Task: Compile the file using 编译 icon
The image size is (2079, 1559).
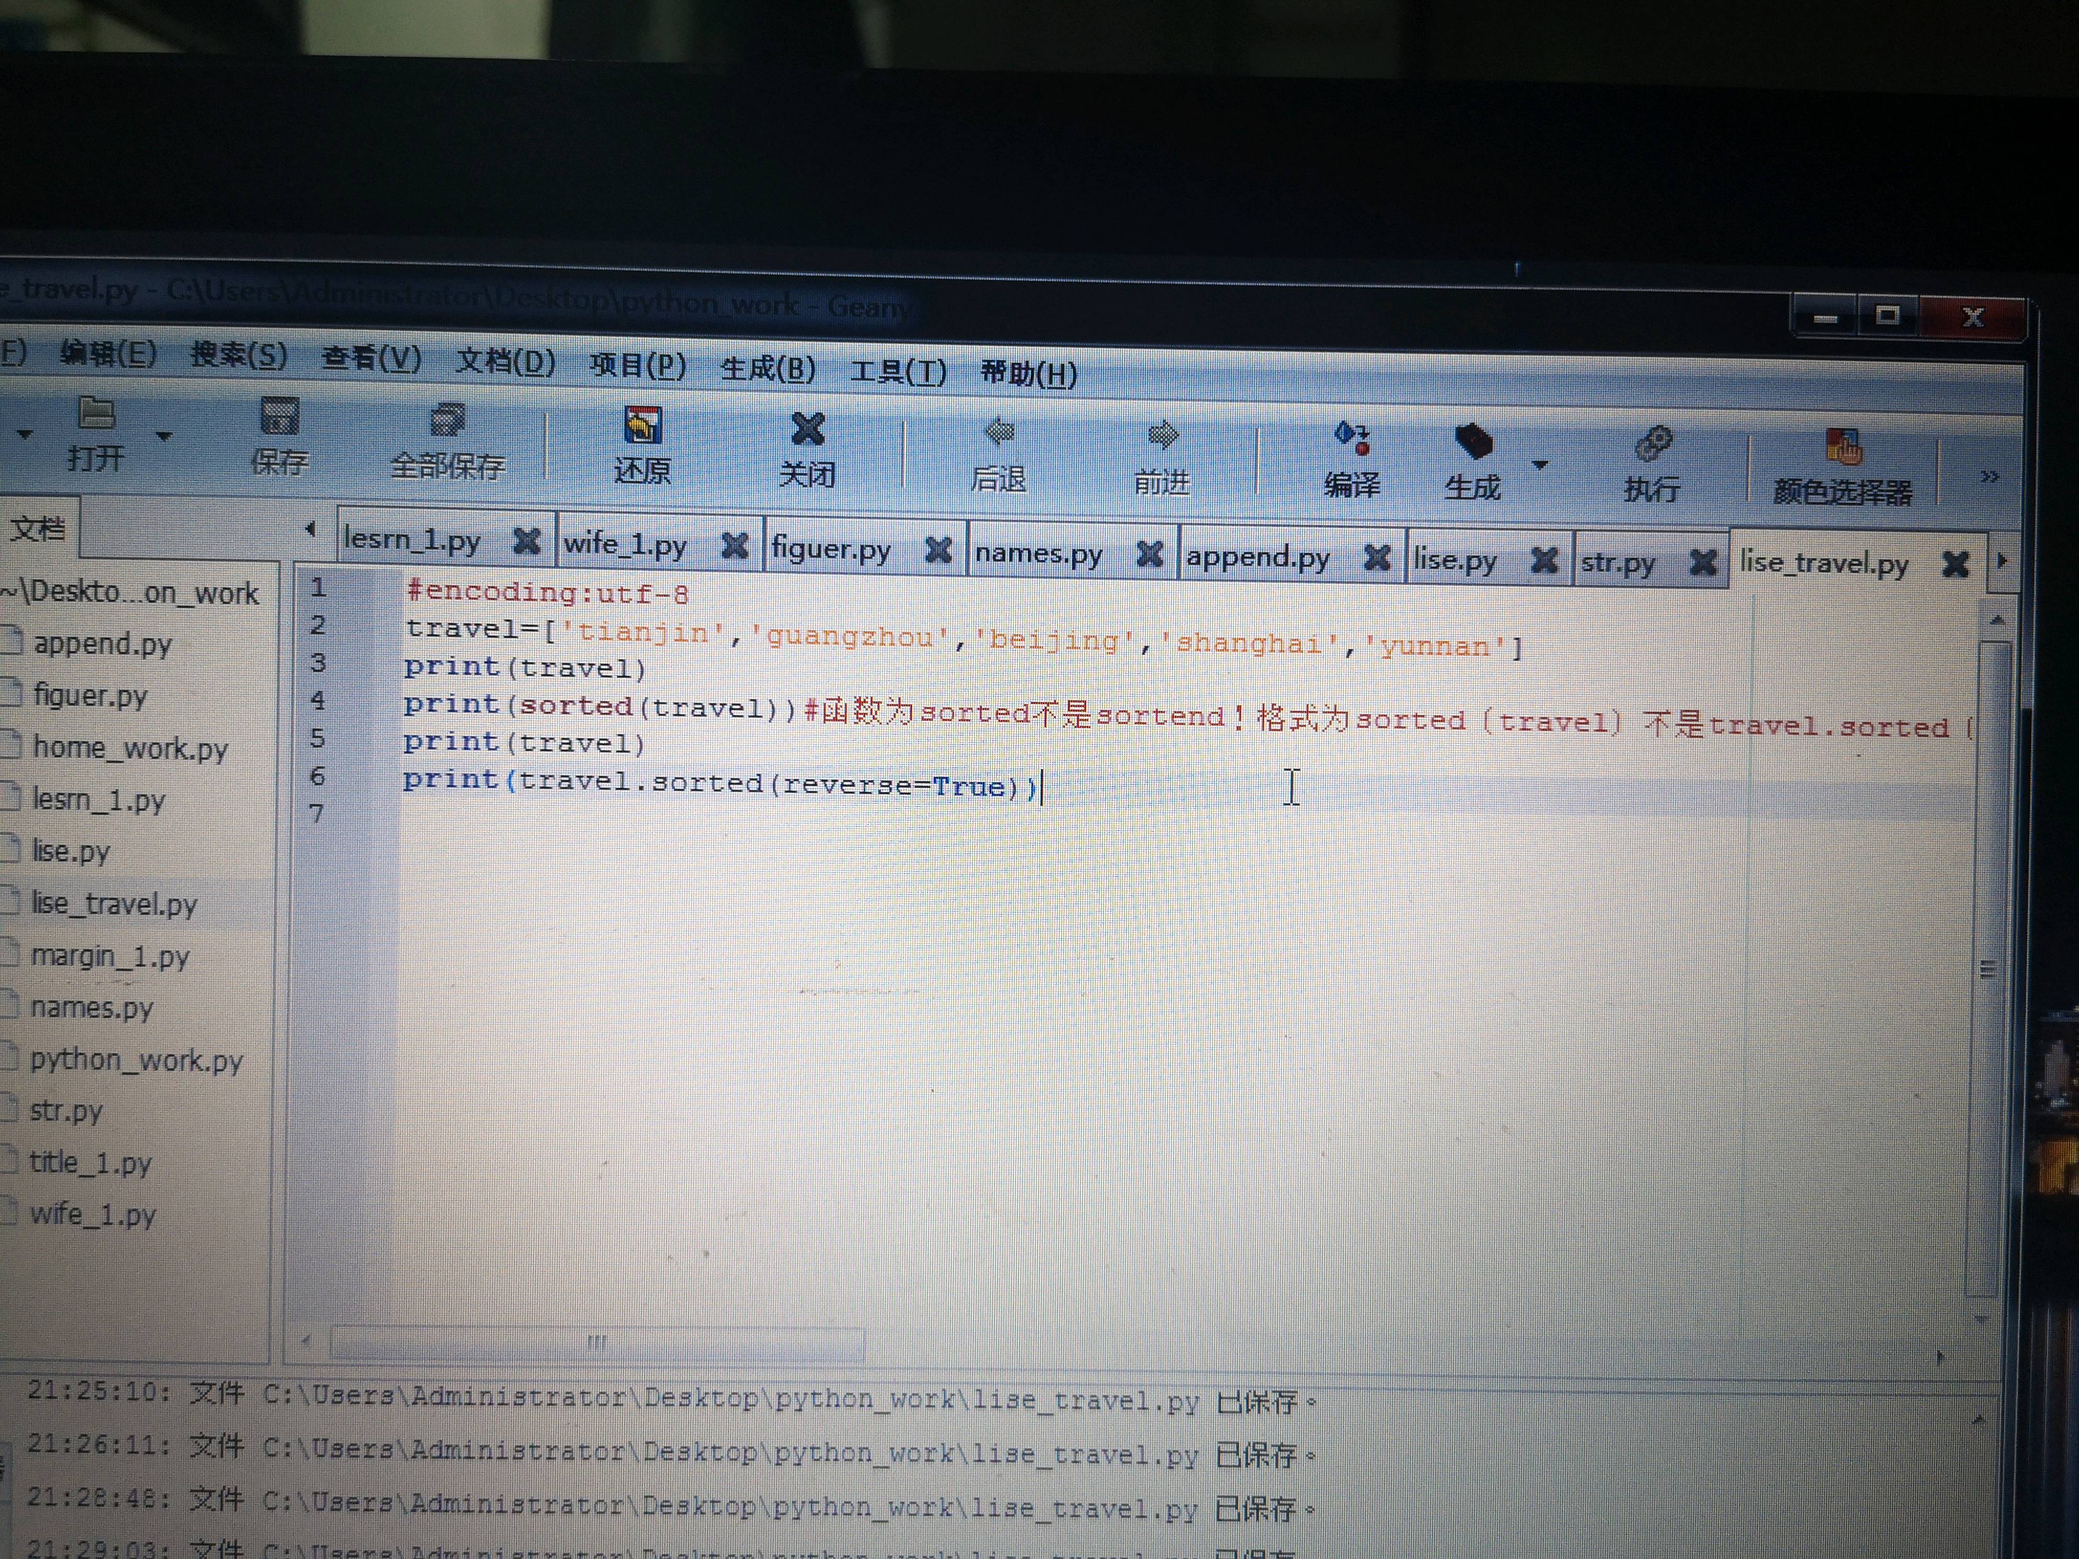Action: click(1352, 439)
